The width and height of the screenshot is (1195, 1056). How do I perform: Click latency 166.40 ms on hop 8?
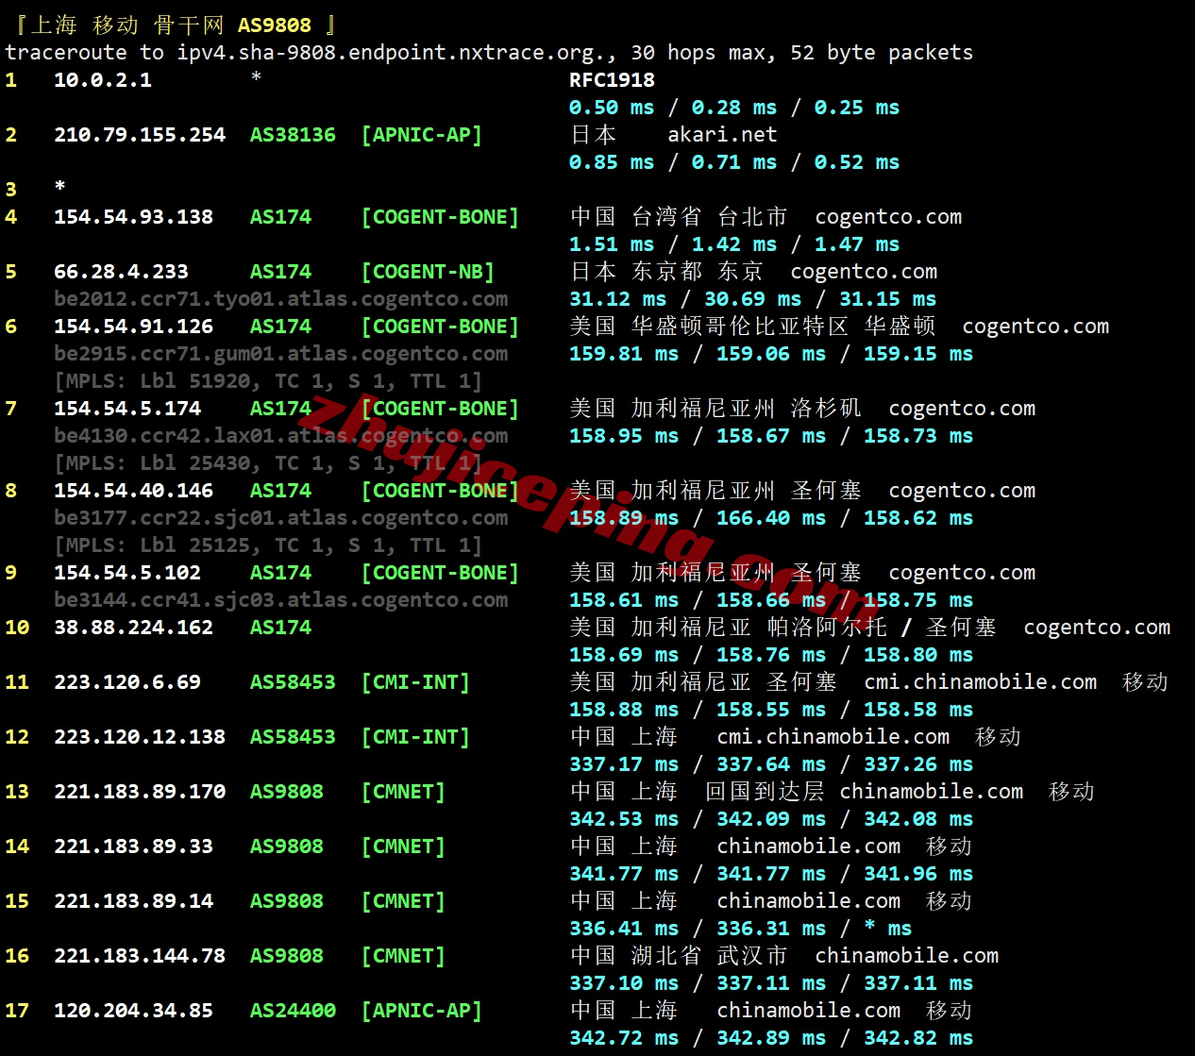[771, 518]
